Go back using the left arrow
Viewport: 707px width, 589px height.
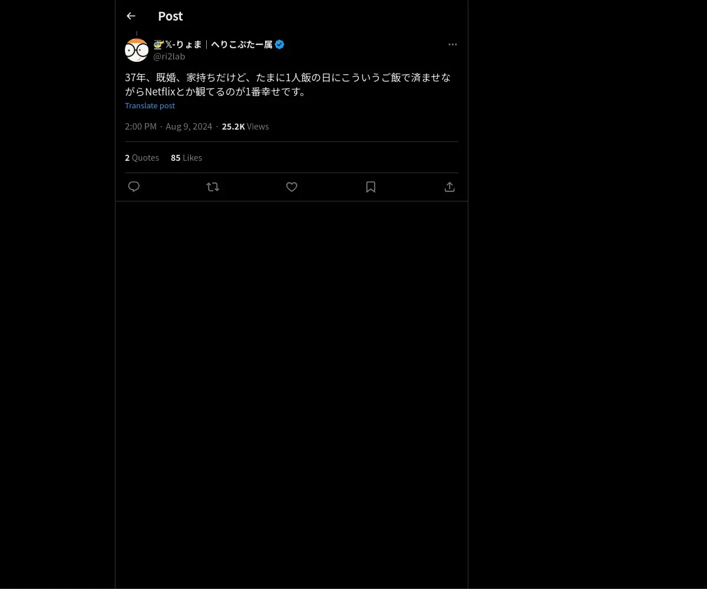[131, 16]
